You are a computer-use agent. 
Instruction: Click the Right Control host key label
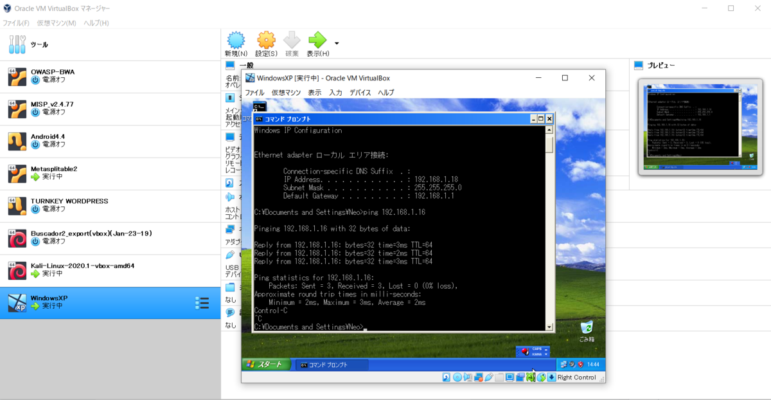tap(577, 377)
